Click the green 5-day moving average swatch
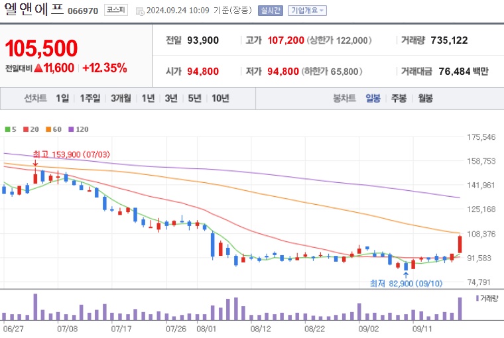 pos(7,129)
